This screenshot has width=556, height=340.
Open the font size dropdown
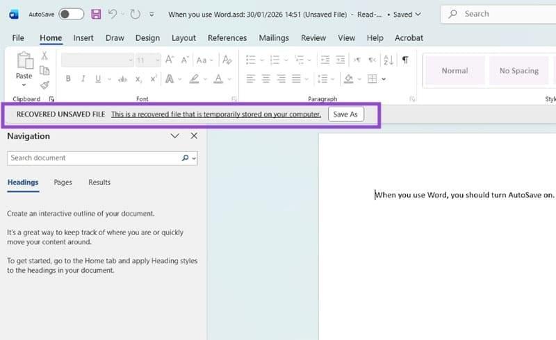click(157, 60)
